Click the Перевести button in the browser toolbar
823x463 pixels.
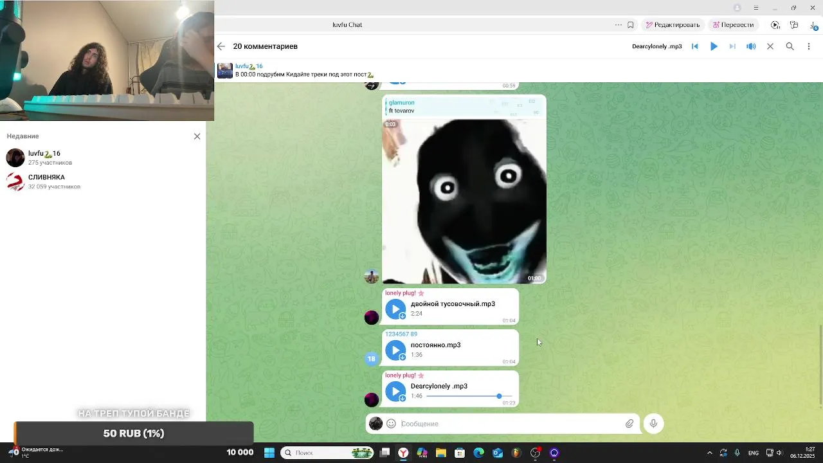[x=732, y=24]
